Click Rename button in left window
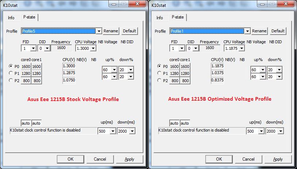The width and height of the screenshot is (297, 169). (111, 31)
